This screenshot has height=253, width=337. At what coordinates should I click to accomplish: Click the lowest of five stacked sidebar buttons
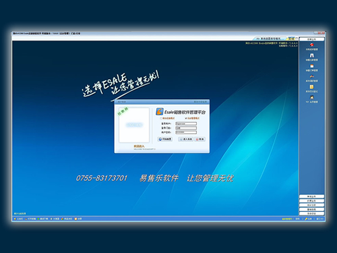311,213
